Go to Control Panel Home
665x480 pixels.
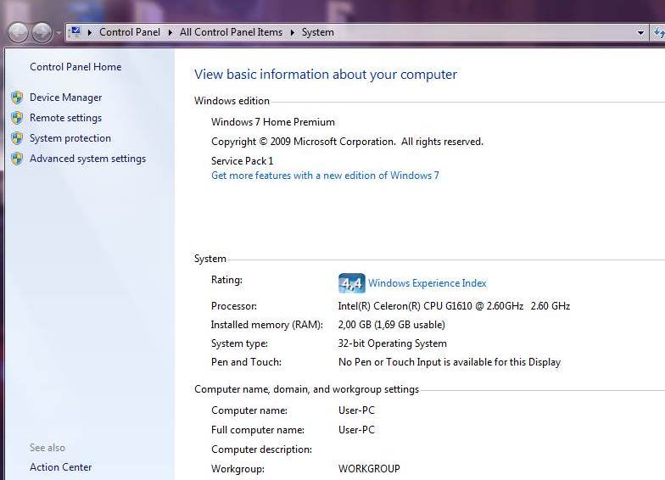(75, 67)
